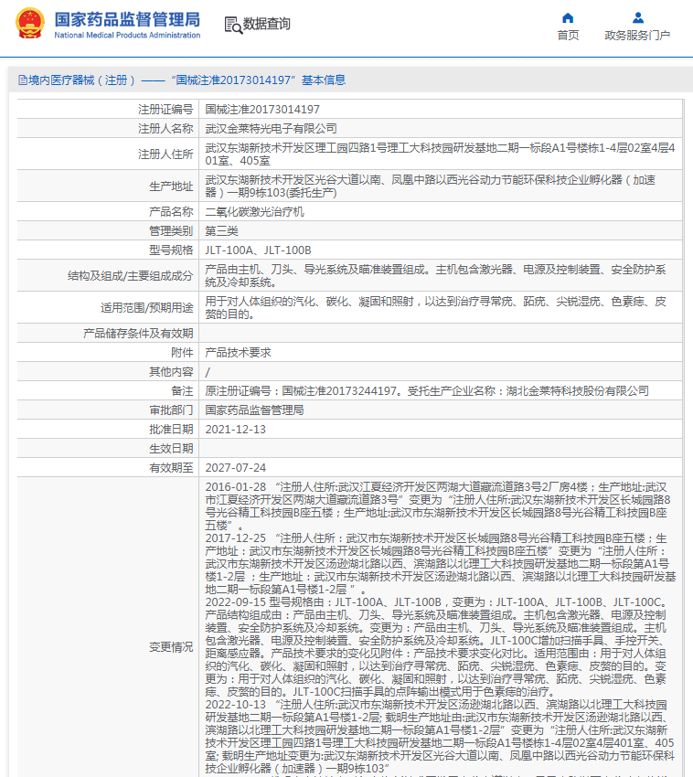Viewport: 693px width, 777px height.
Task: Select value 国械注准20173014197 in the table
Action: [262, 110]
